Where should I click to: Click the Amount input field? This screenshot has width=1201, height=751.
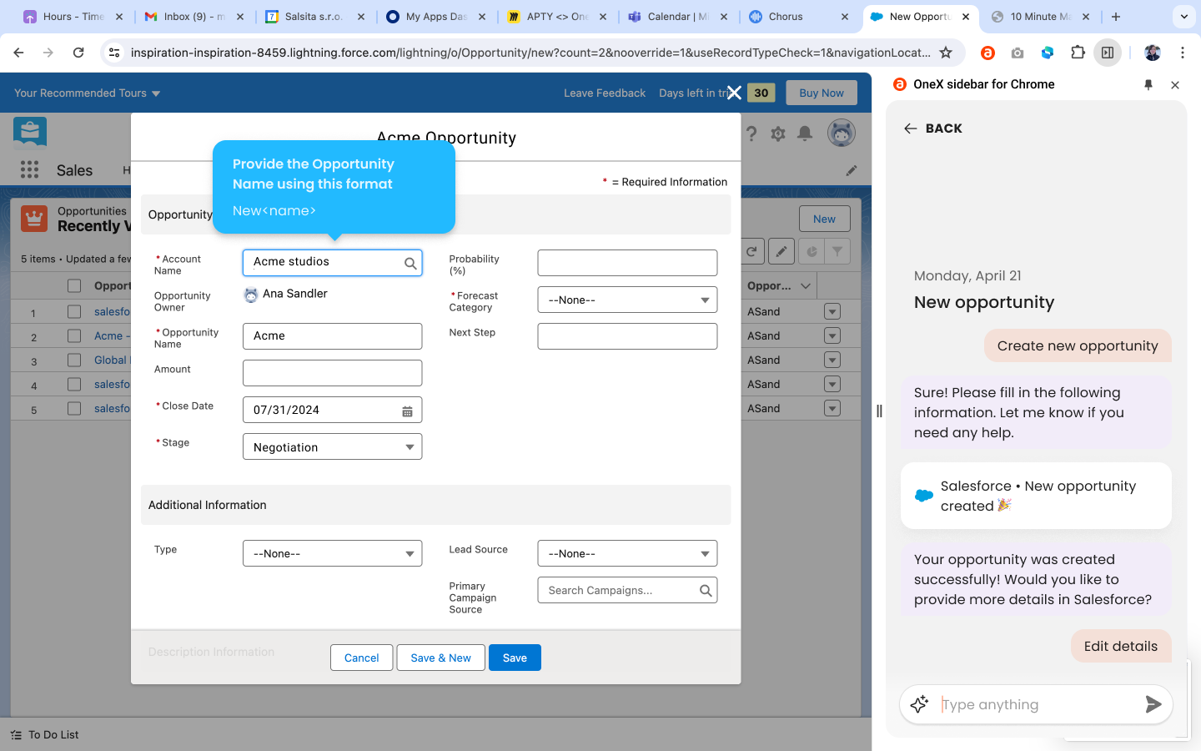pos(332,373)
